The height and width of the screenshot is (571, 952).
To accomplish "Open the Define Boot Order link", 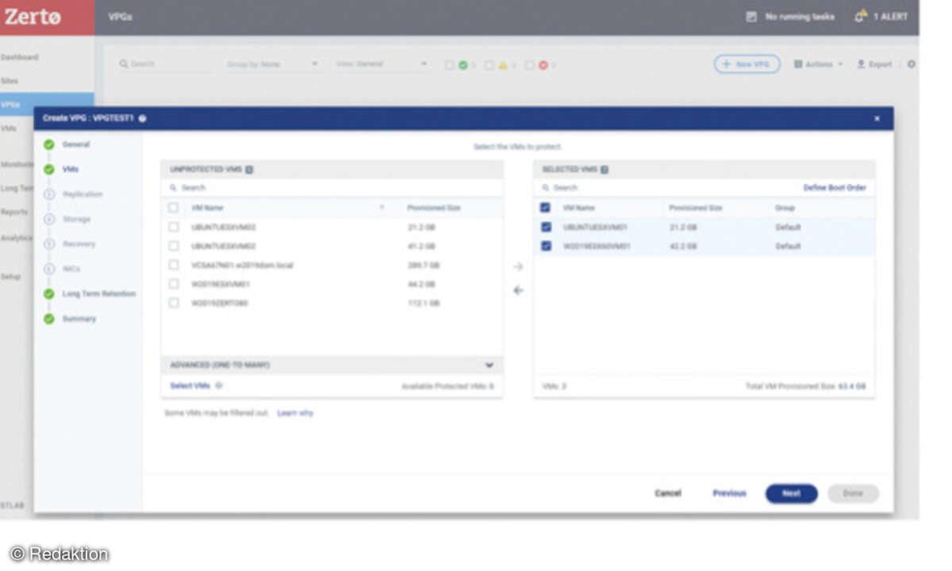I will click(835, 188).
